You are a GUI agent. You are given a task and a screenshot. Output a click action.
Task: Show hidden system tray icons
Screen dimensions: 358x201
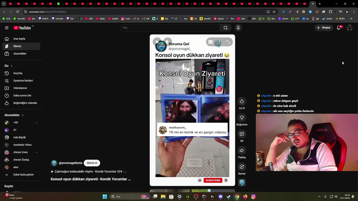[x=319, y=197]
